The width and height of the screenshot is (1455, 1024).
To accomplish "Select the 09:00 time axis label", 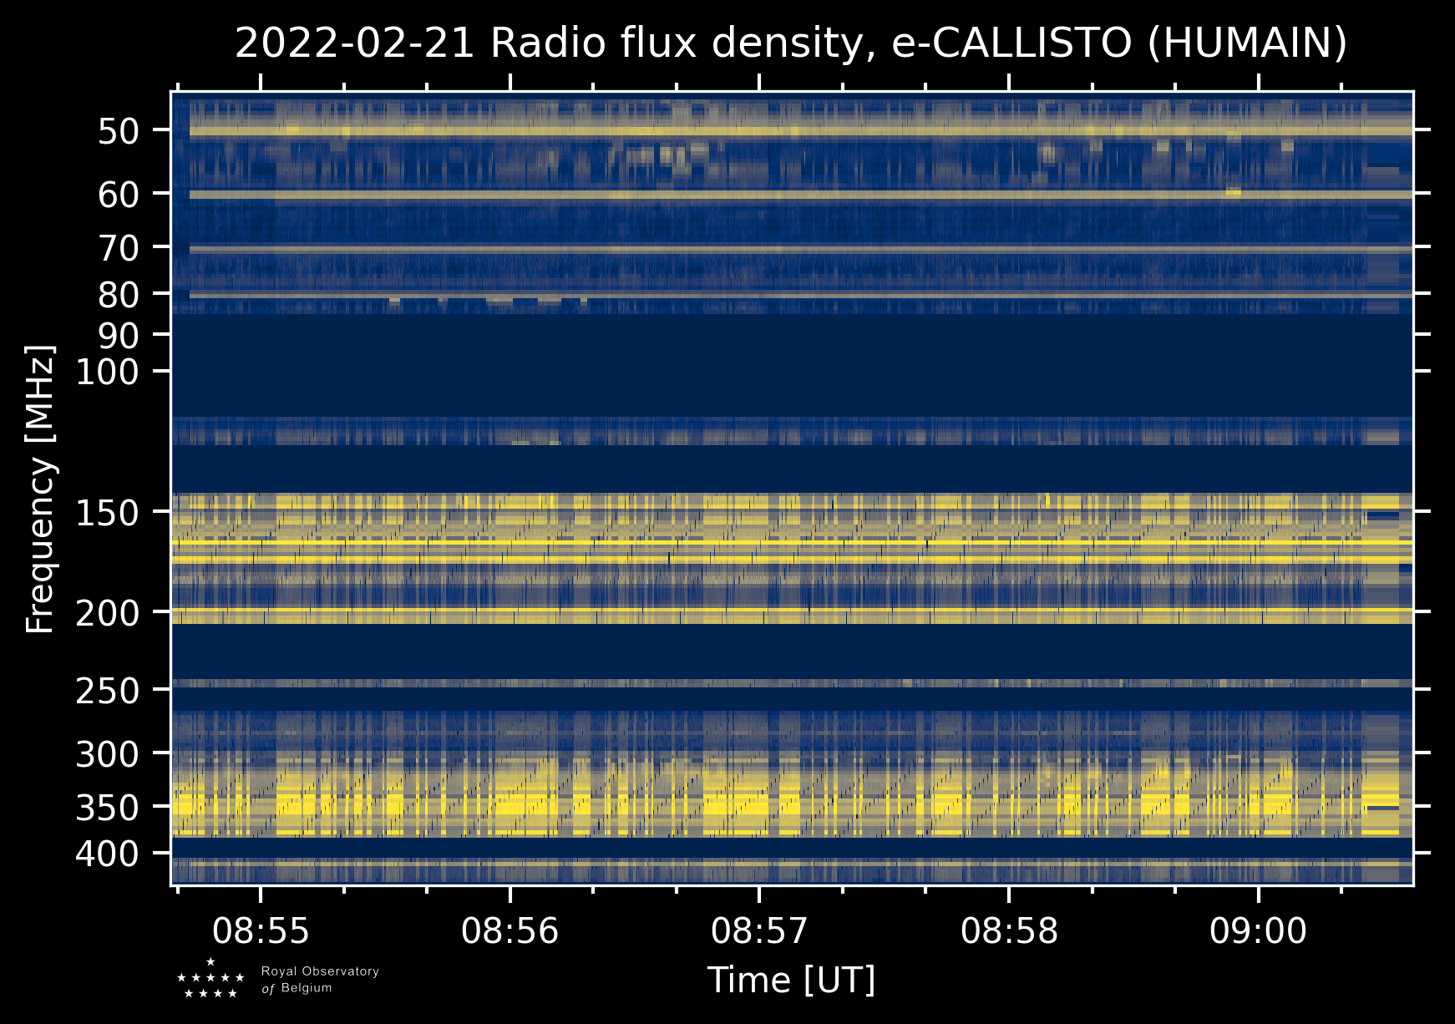I will click(1258, 930).
